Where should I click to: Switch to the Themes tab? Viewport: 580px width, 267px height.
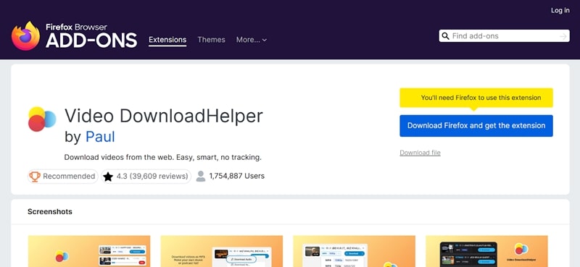(x=211, y=40)
